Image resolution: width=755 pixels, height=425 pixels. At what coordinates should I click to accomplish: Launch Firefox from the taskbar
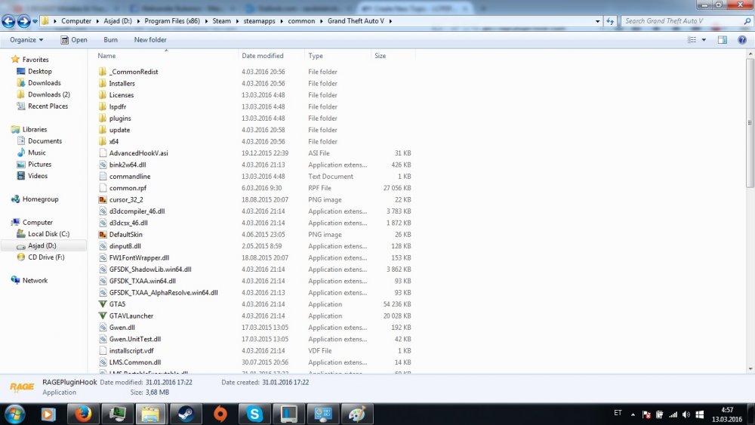pyautogui.click(x=83, y=414)
